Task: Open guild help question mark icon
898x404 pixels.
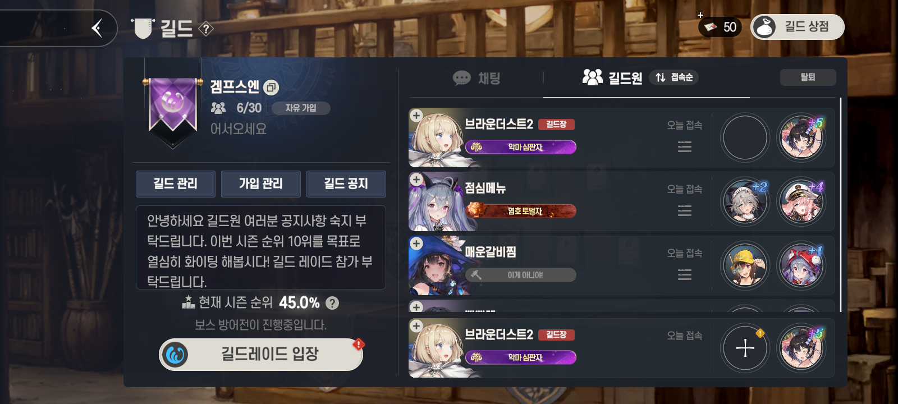Action: pyautogui.click(x=206, y=29)
